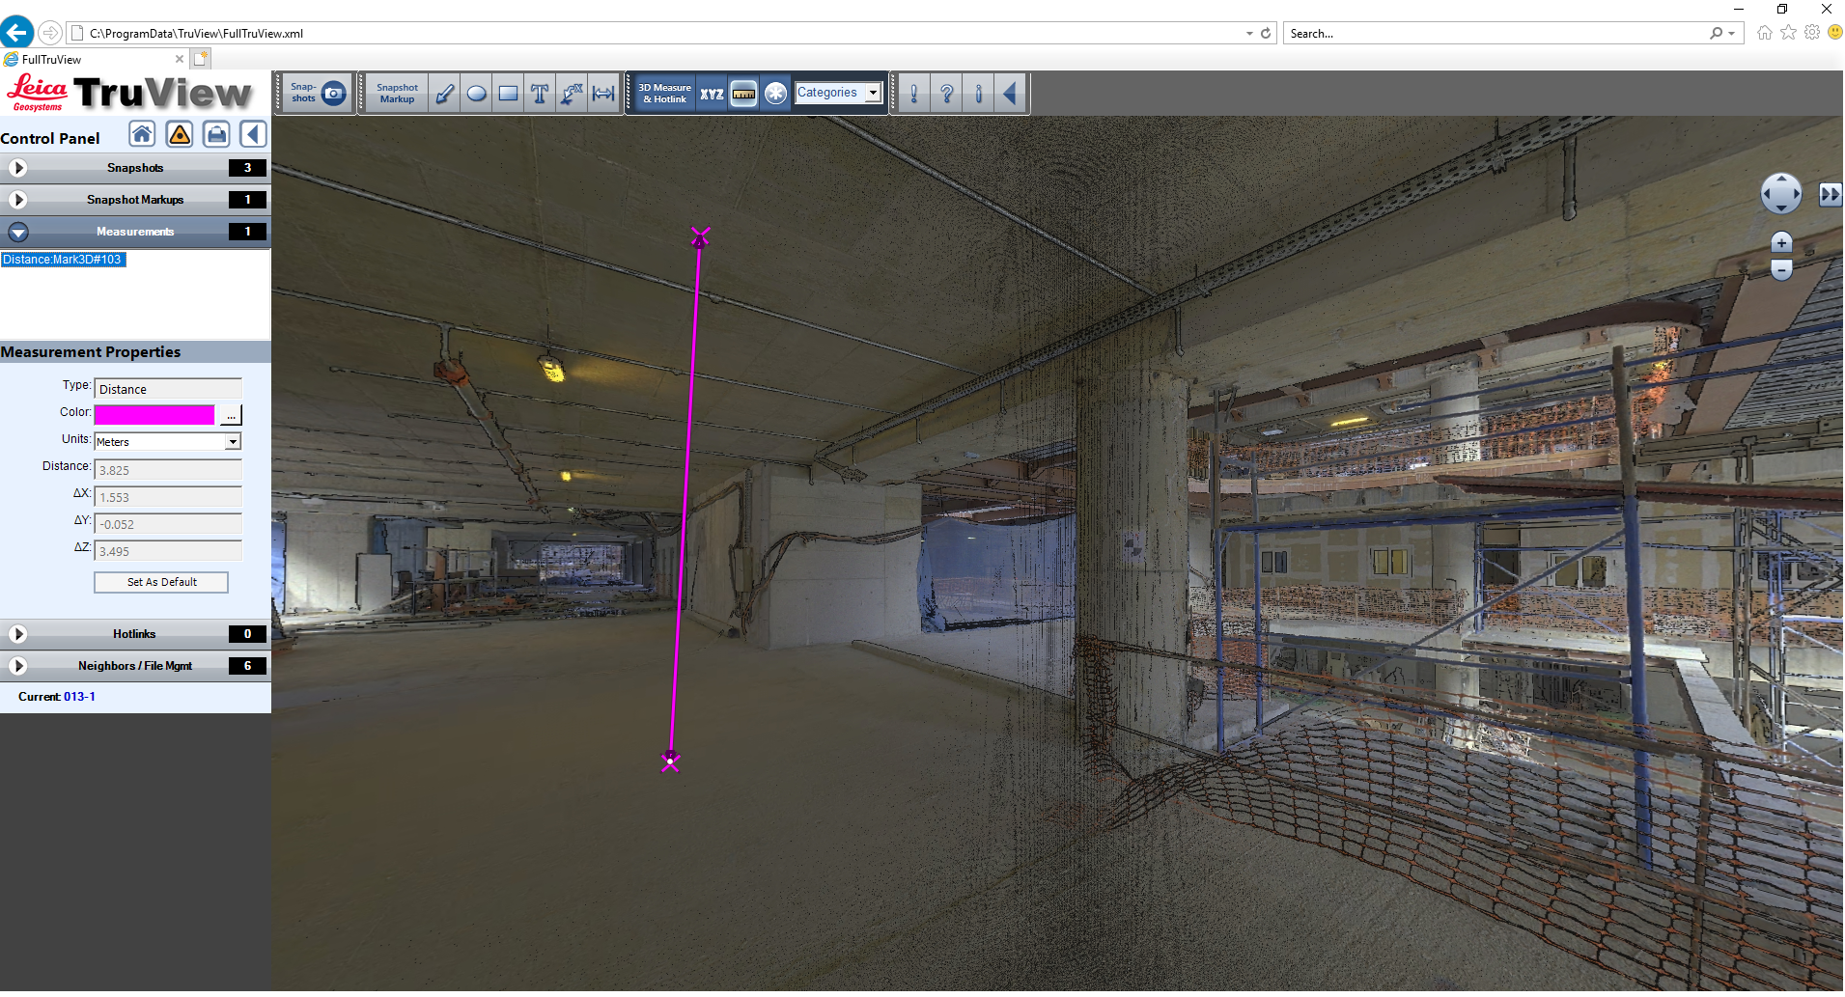
Task: Click the Snapshots count badge 3
Action: 247,168
